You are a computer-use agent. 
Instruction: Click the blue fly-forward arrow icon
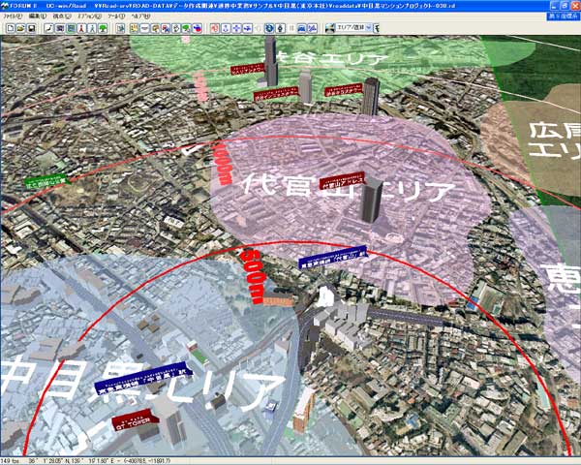point(248,28)
